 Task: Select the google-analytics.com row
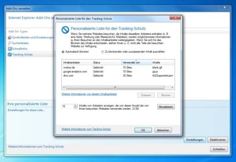[x=118, y=72]
